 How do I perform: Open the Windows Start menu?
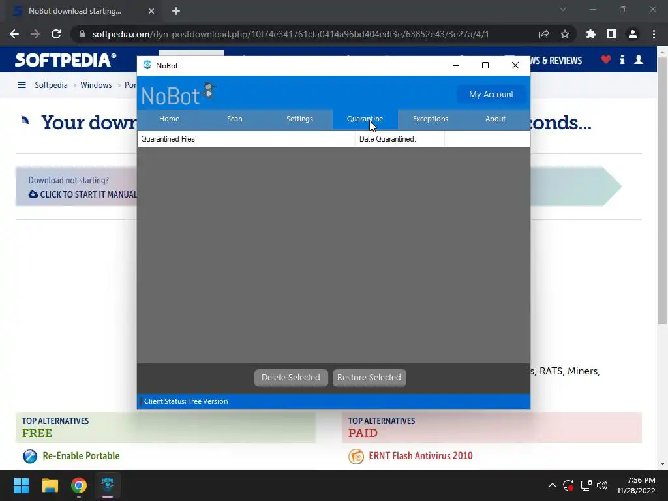point(21,485)
